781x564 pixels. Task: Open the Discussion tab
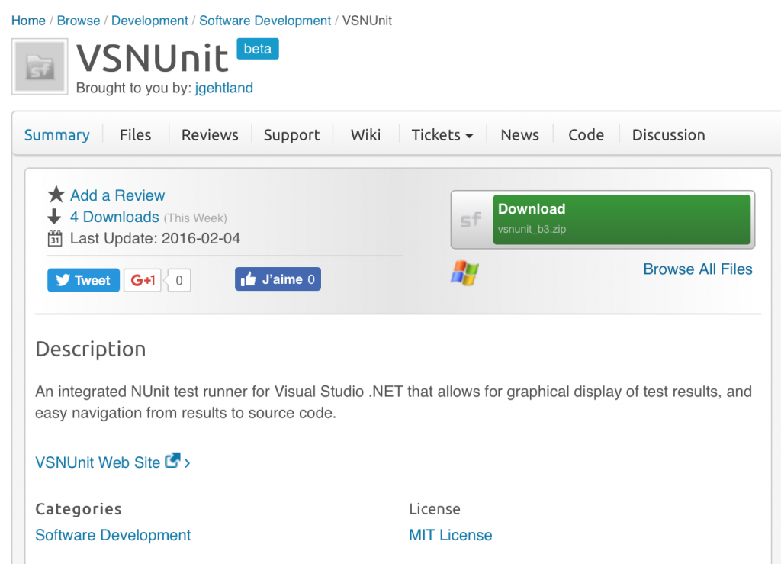point(668,134)
